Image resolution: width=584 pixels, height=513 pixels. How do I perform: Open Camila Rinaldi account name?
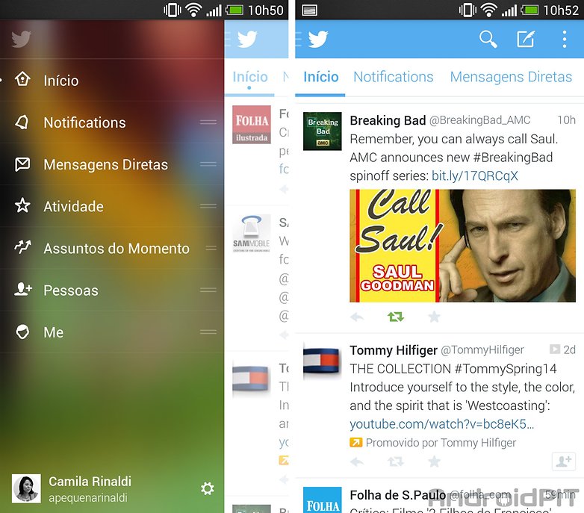(90, 482)
